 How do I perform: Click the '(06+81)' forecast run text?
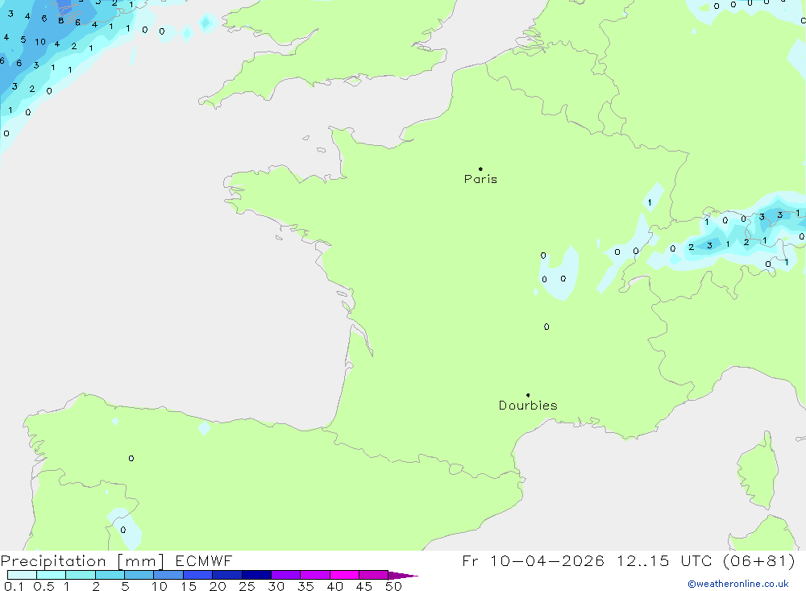coord(758,560)
